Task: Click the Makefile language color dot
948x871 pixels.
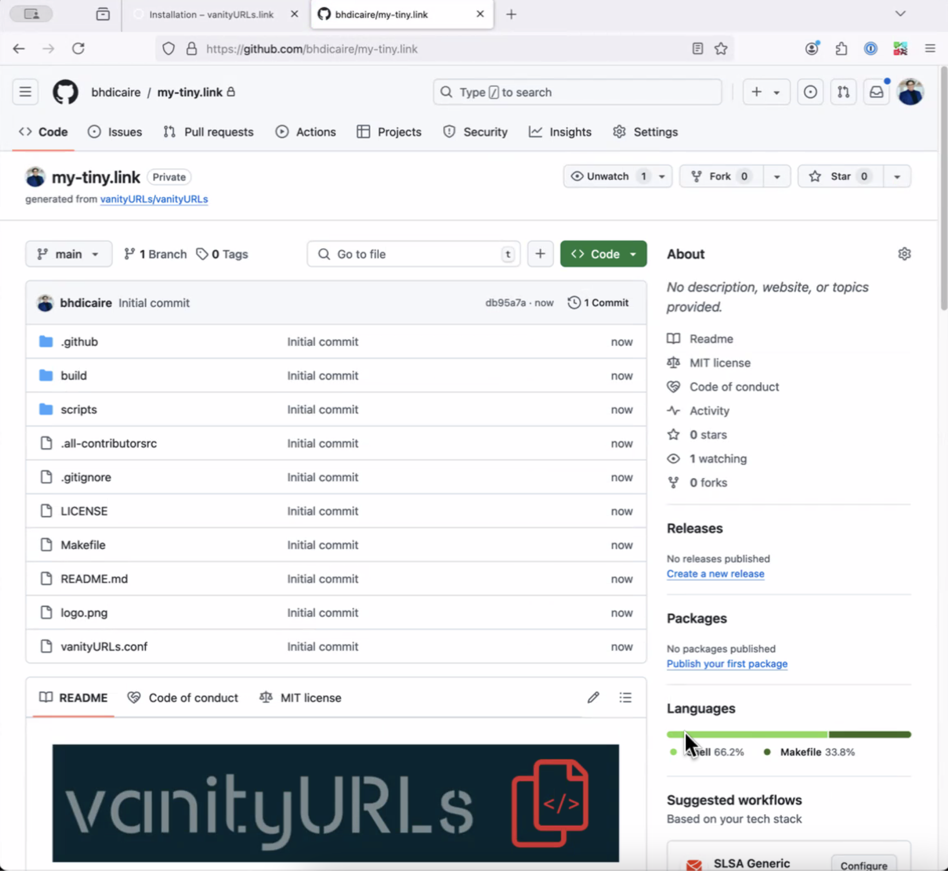Action: click(x=767, y=752)
